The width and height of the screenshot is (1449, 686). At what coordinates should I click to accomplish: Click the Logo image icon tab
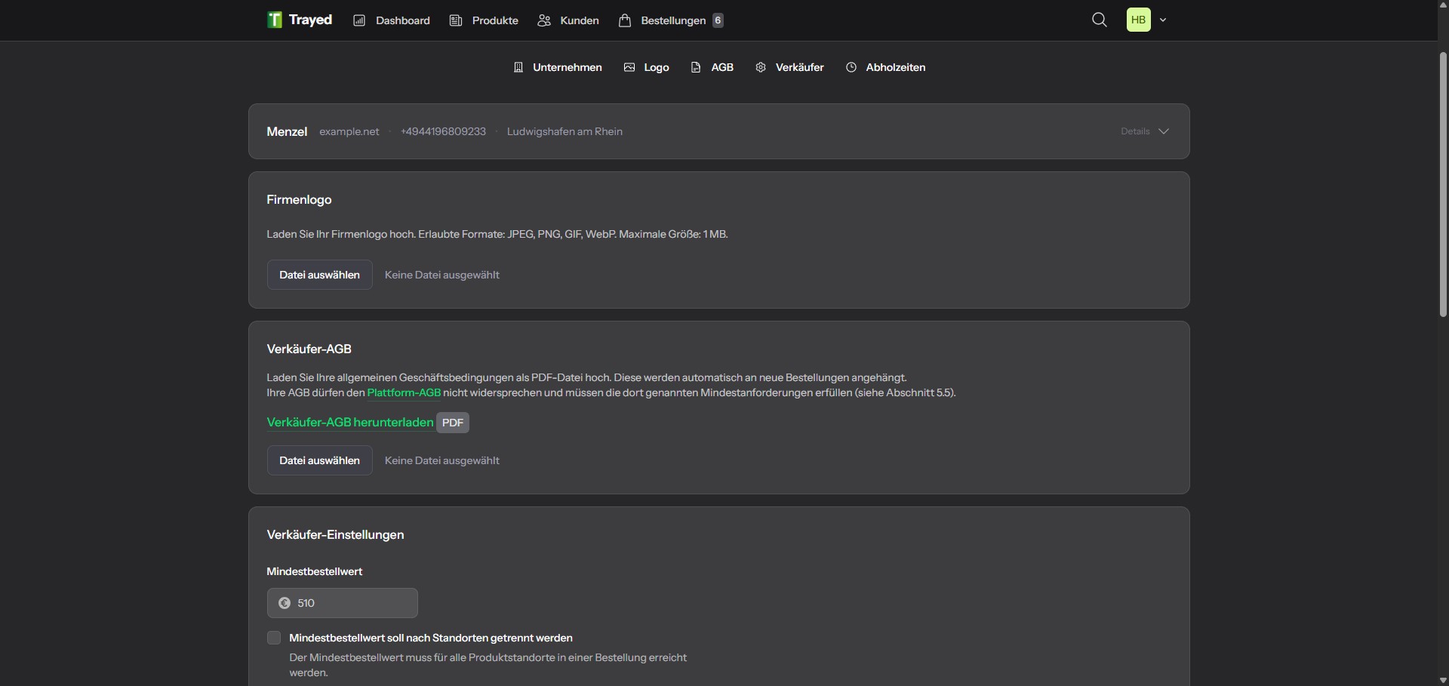(631, 67)
